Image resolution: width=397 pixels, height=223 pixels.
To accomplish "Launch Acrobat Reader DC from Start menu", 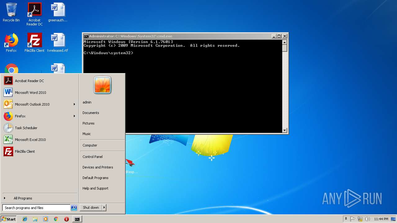I will pos(40,81).
